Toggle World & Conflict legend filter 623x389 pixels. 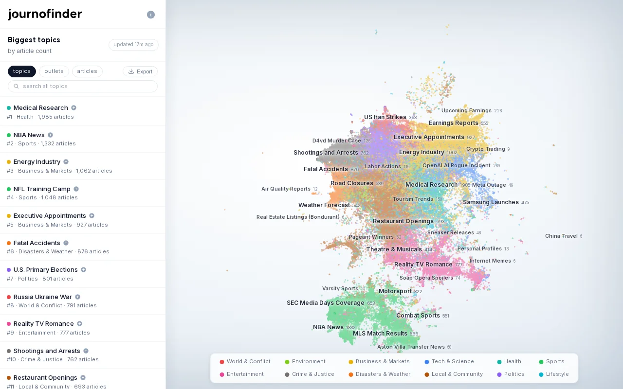coord(245,362)
